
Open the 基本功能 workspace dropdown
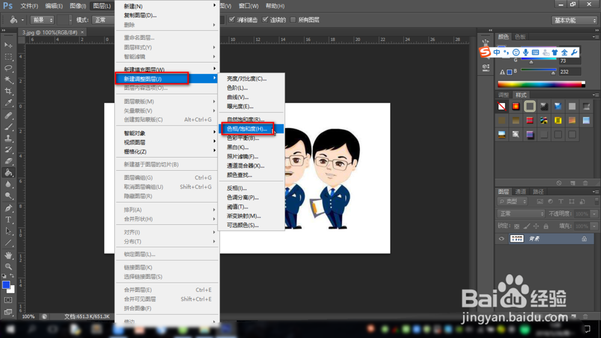[574, 20]
